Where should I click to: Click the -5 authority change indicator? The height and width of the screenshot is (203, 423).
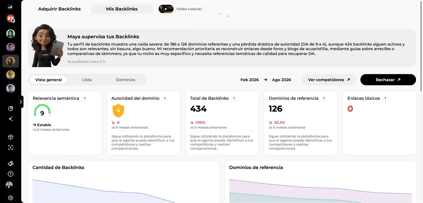click(115, 122)
